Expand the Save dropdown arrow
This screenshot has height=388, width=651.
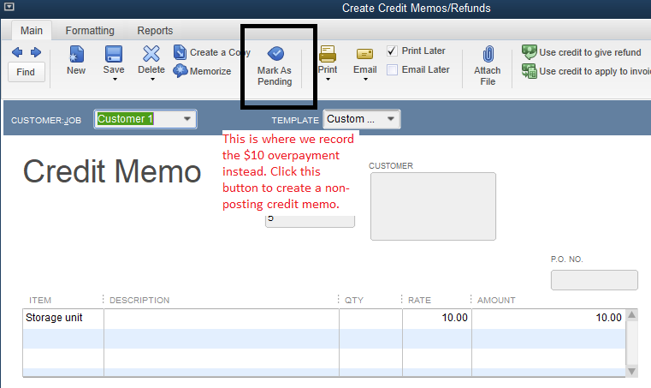coord(115,80)
